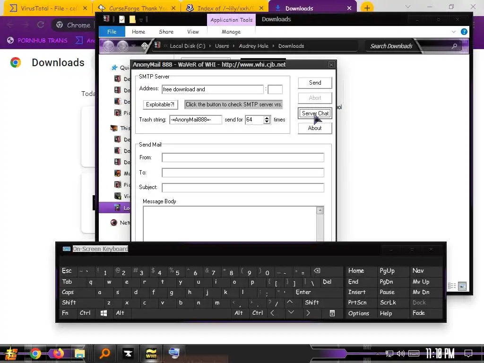Screen dimensions: 484x363
Task: Click the Message Body scroll-up arrow
Action: pyautogui.click(x=320, y=210)
